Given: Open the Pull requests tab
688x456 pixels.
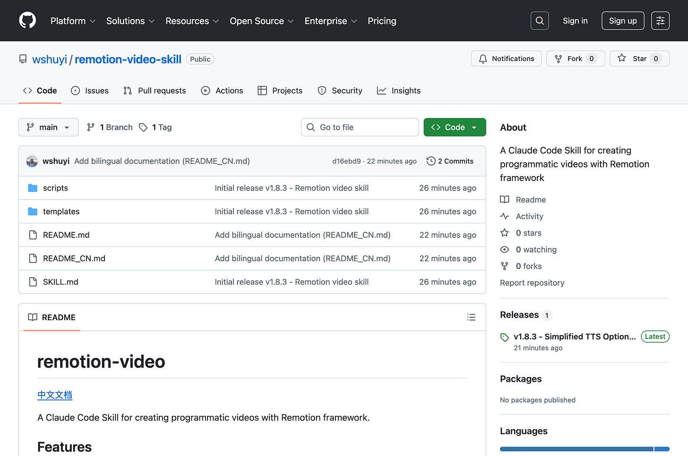Looking at the screenshot, I should pos(155,91).
